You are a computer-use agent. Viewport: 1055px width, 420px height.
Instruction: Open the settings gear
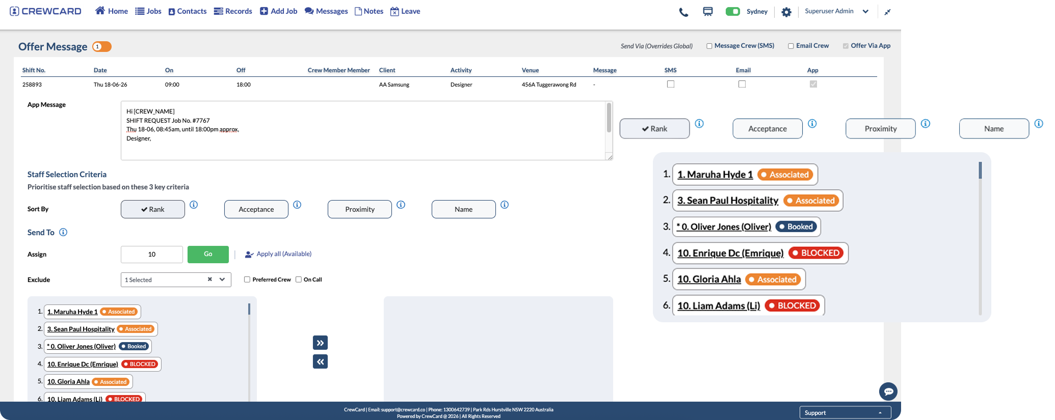point(786,12)
